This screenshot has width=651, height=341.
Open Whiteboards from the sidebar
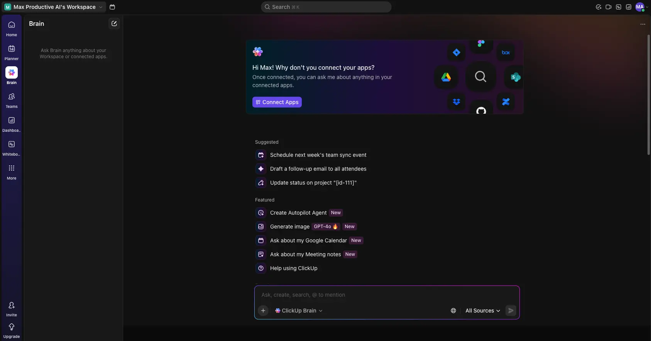pos(12,148)
